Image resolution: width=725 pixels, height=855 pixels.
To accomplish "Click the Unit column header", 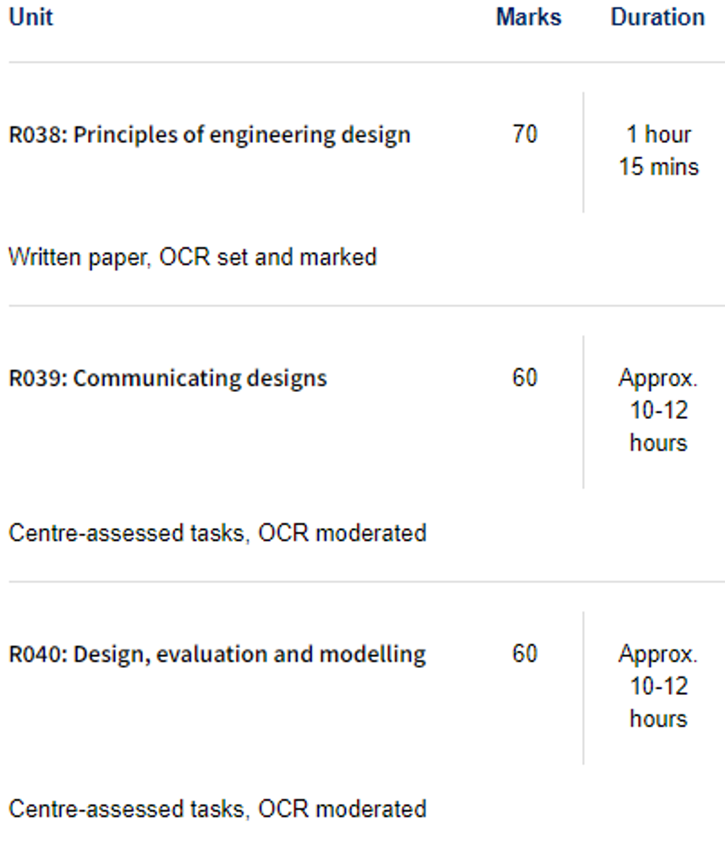I will [31, 17].
